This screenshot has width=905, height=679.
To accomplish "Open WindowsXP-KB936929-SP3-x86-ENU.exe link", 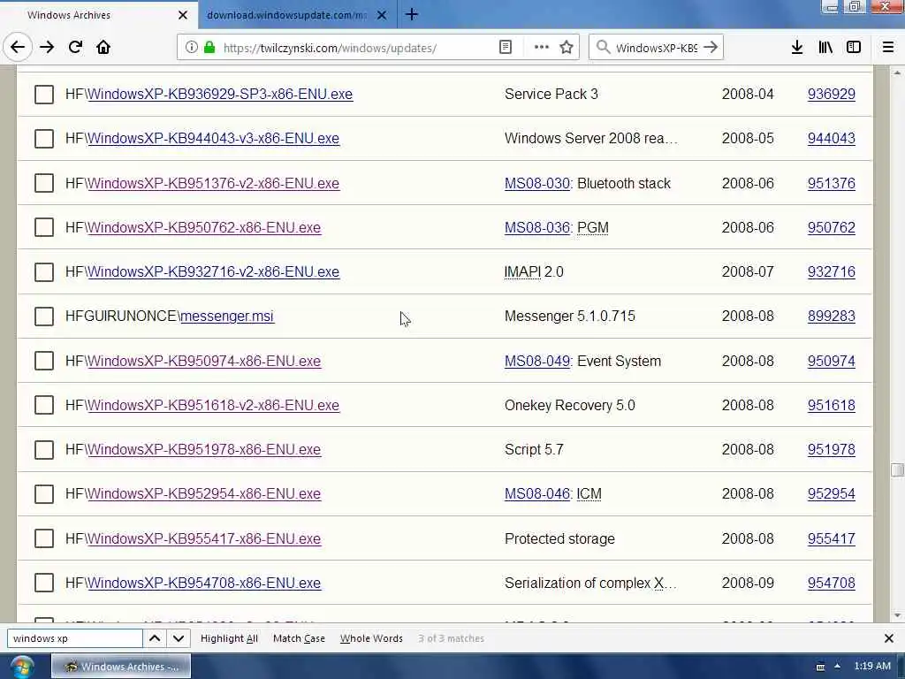I will coord(220,94).
